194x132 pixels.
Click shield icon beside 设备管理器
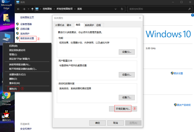click(x=17, y=24)
